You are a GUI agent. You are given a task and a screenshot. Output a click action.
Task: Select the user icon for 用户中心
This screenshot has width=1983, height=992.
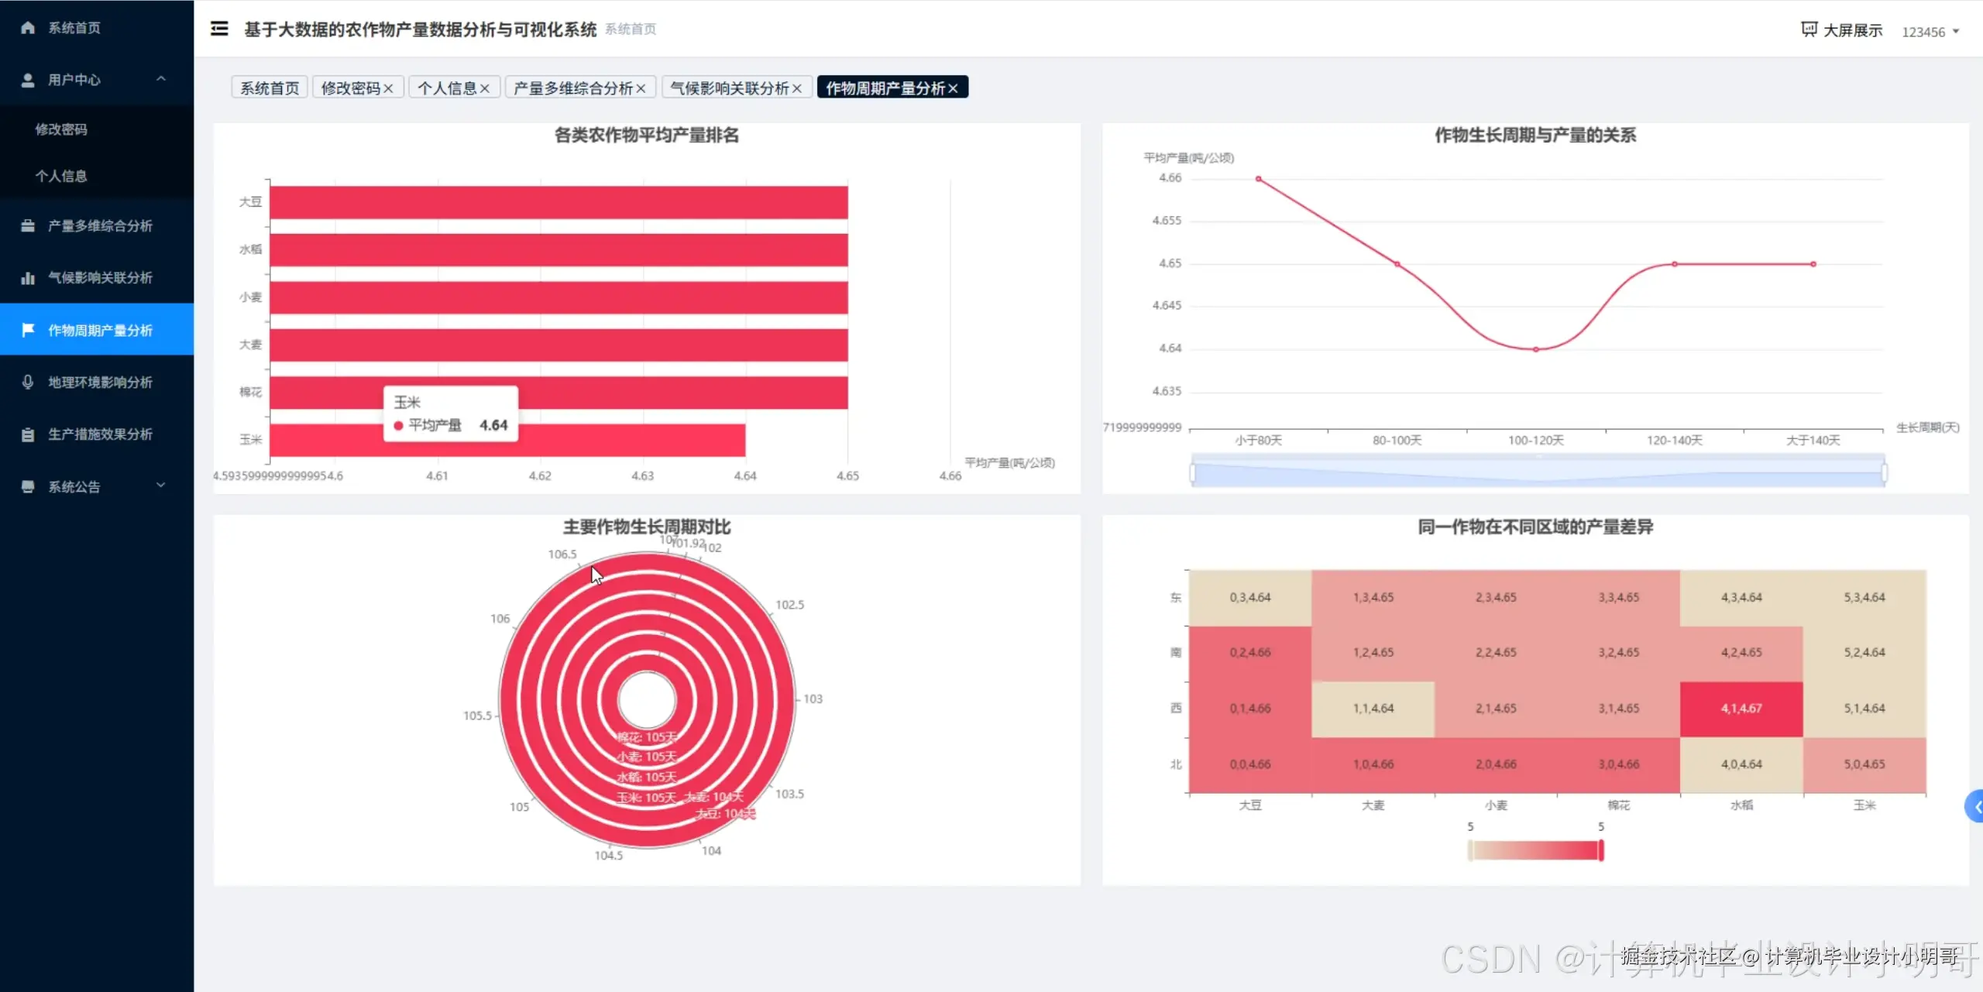pos(27,80)
